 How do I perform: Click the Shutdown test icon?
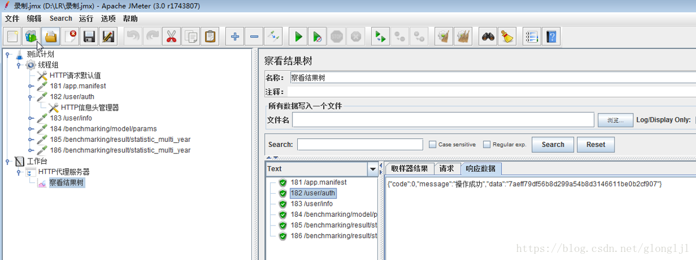(x=356, y=37)
